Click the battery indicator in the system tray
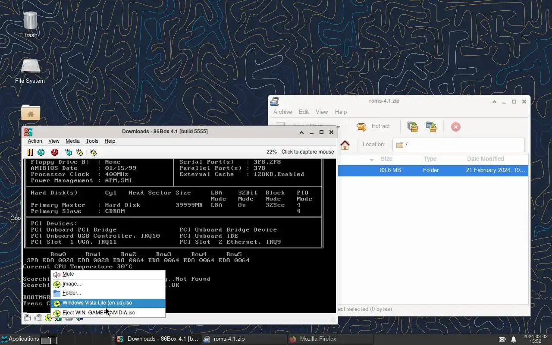The image size is (552, 345). [x=502, y=339]
